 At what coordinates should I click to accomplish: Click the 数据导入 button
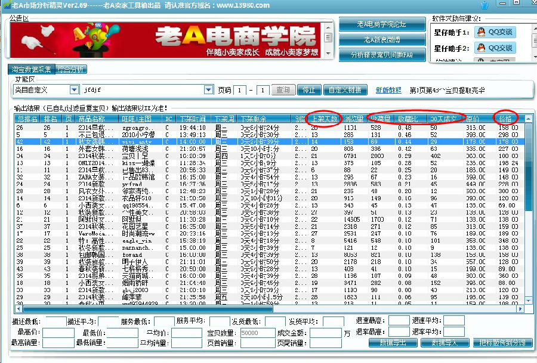[445, 343]
